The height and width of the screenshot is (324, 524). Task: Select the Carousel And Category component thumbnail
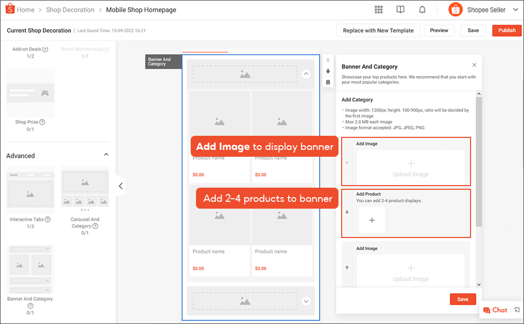coord(85,188)
